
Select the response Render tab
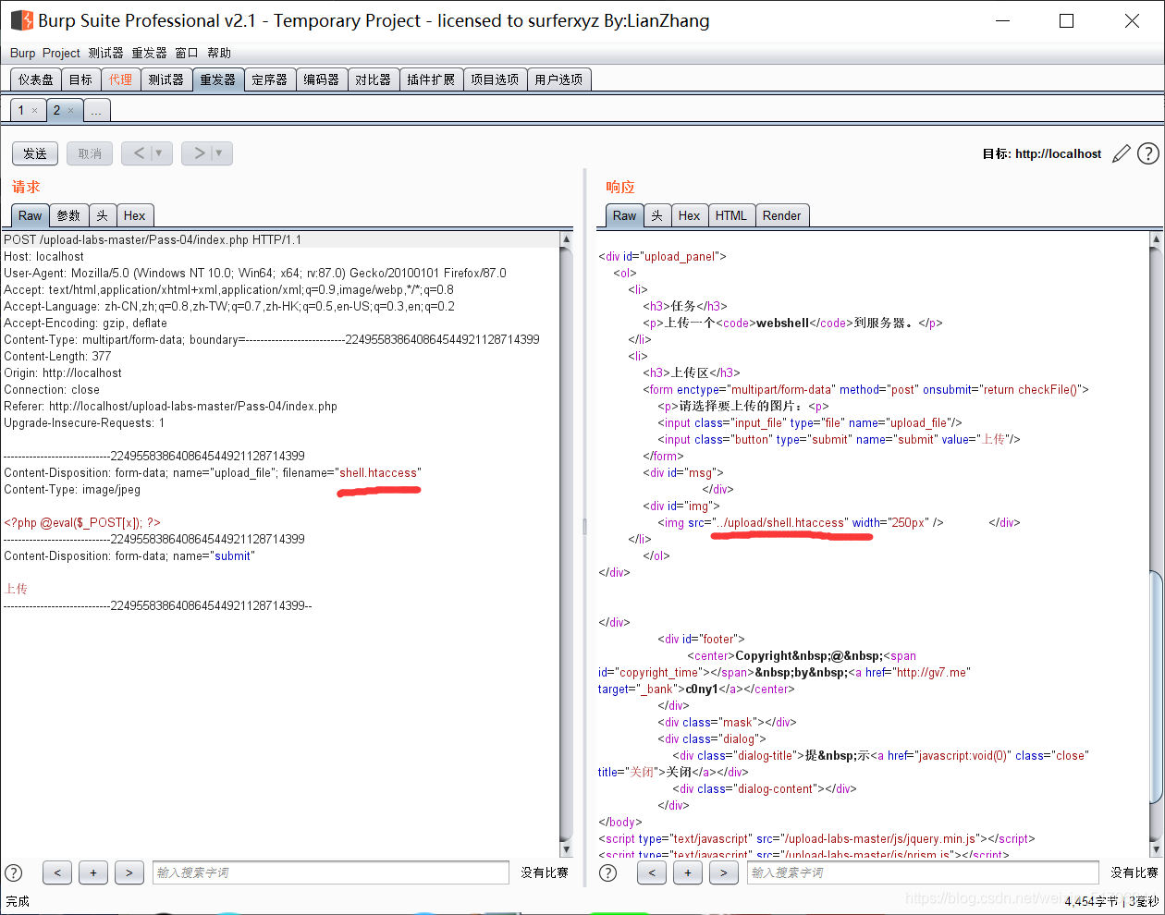(x=782, y=215)
